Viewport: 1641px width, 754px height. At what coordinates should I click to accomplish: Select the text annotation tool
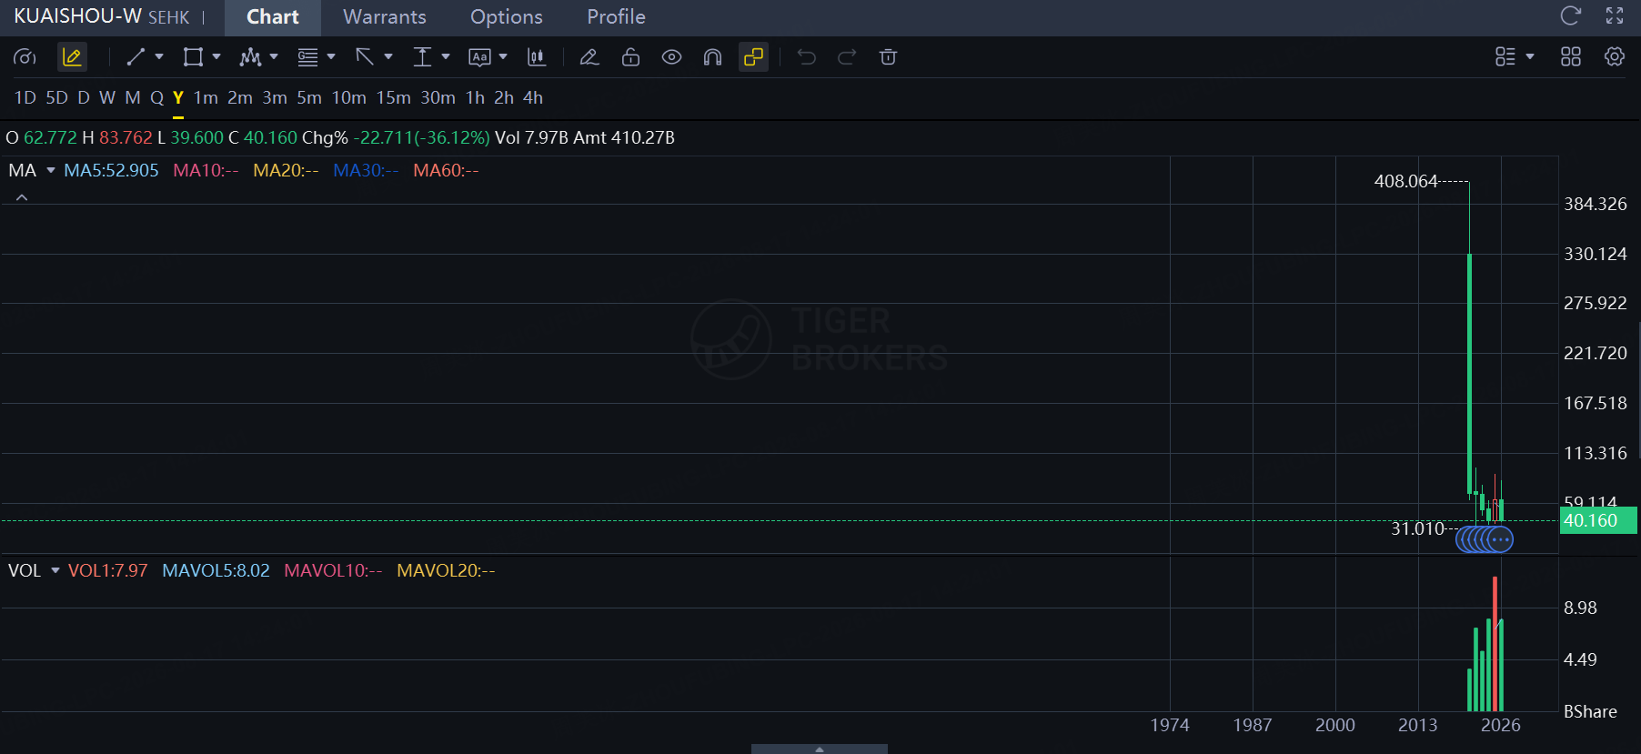(479, 57)
